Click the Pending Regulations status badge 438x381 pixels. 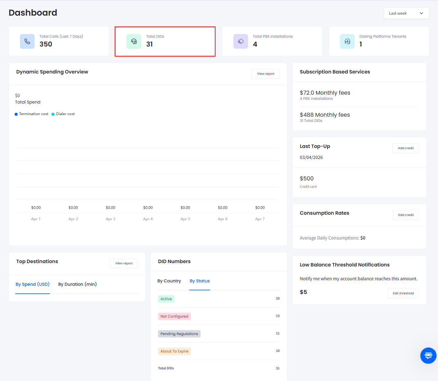click(x=179, y=334)
